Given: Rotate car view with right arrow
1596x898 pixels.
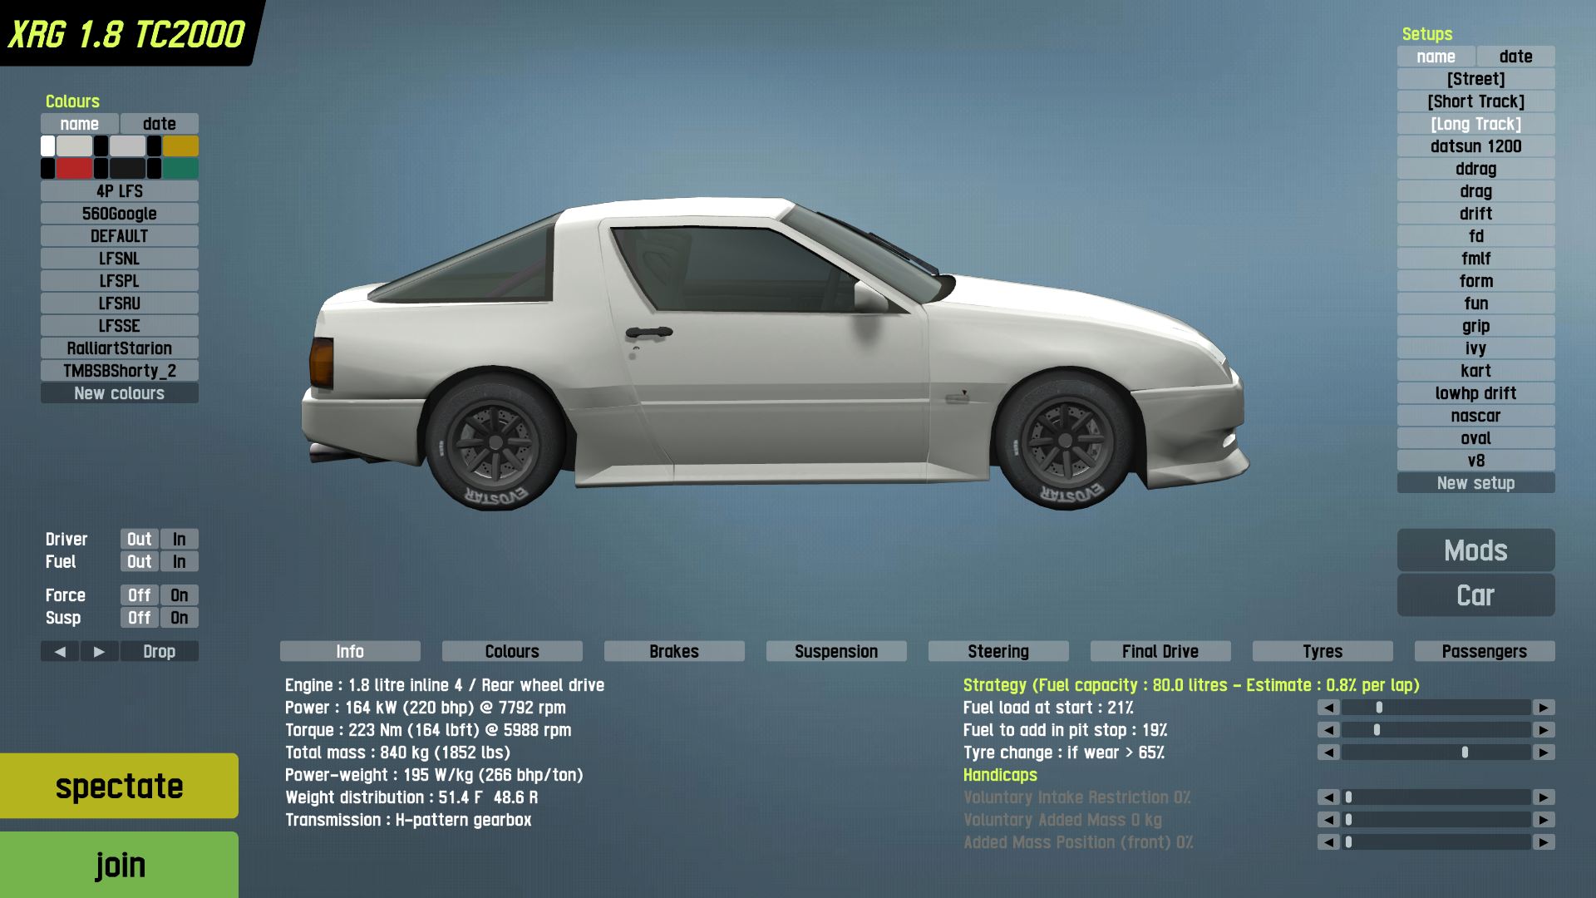Looking at the screenshot, I should point(100,652).
